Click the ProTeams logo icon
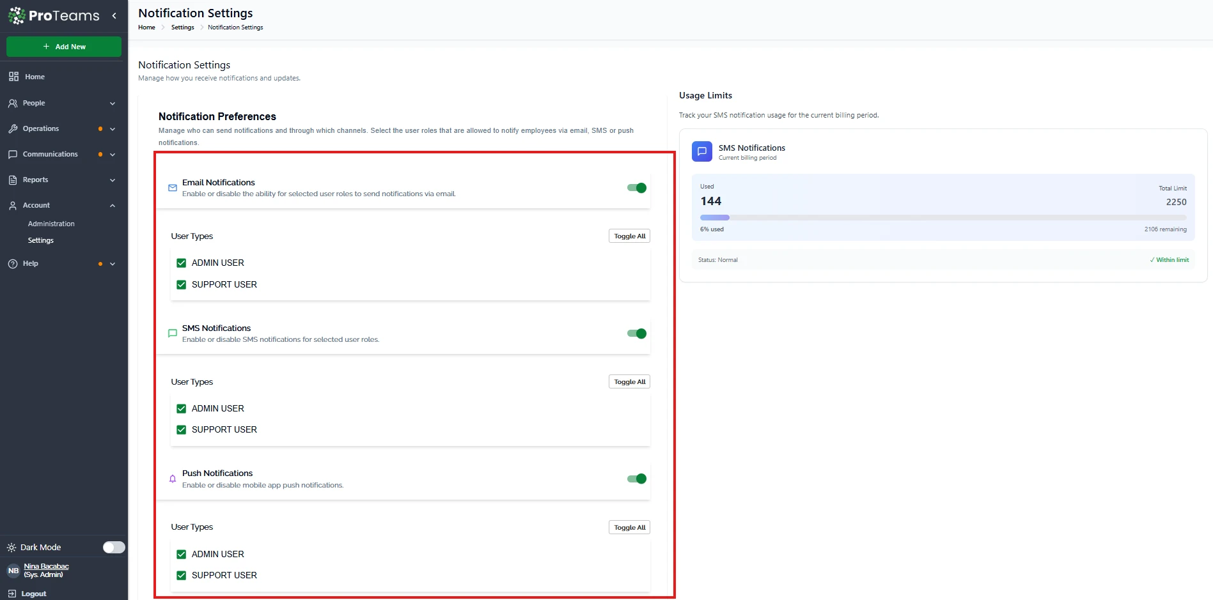The width and height of the screenshot is (1213, 600). 17,15
